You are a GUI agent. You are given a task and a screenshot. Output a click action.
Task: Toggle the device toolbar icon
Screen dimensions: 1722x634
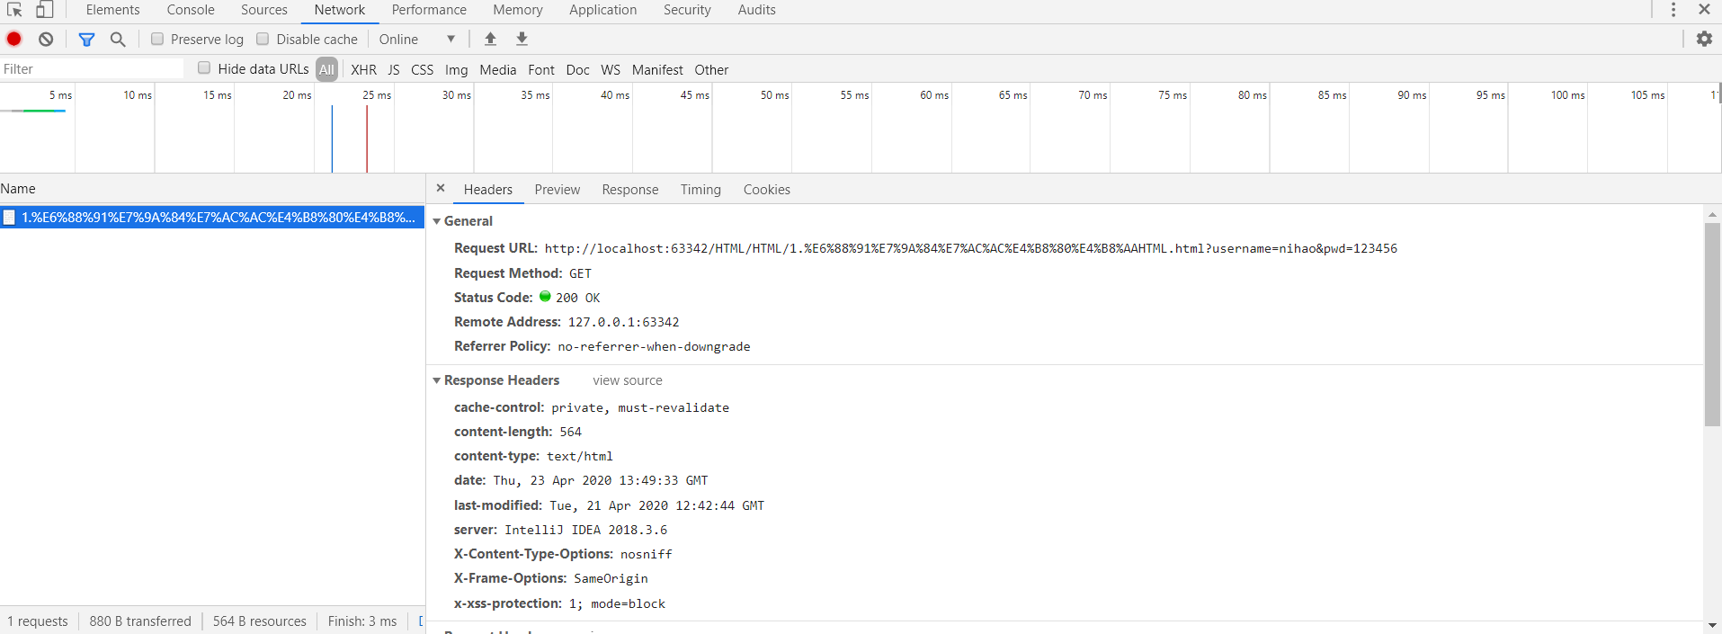(44, 10)
